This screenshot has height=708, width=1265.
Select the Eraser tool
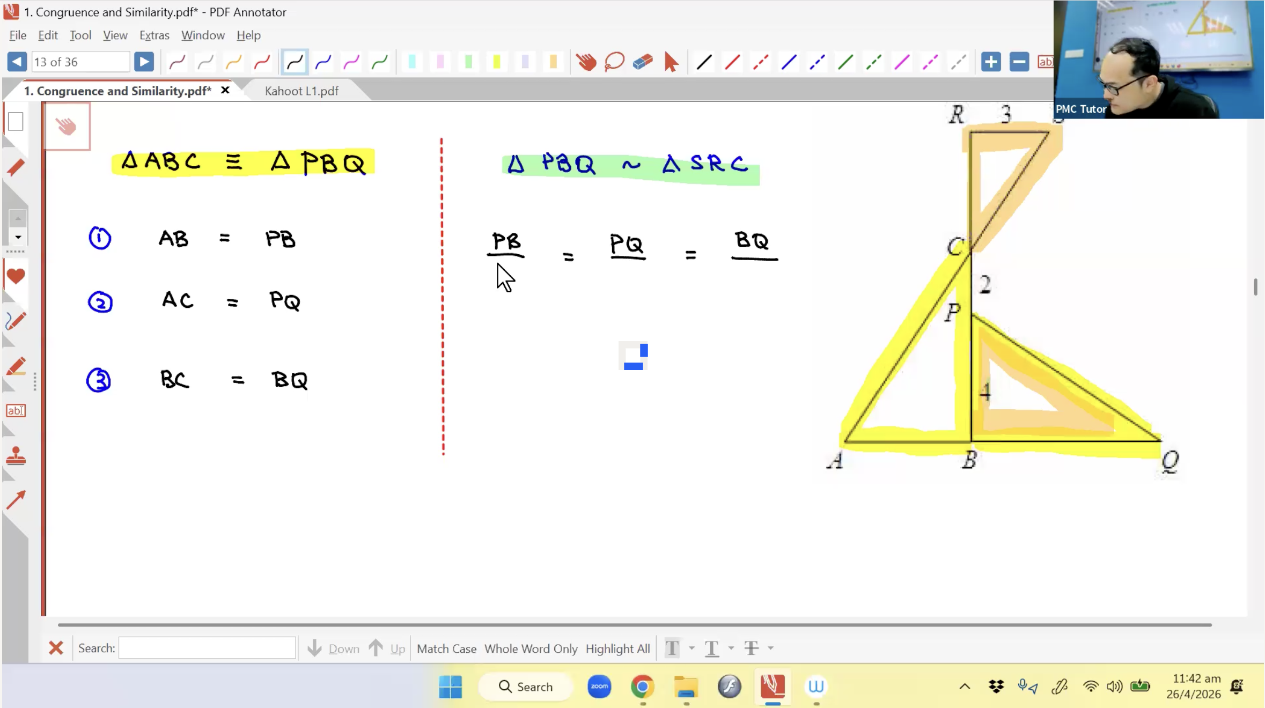tap(643, 62)
